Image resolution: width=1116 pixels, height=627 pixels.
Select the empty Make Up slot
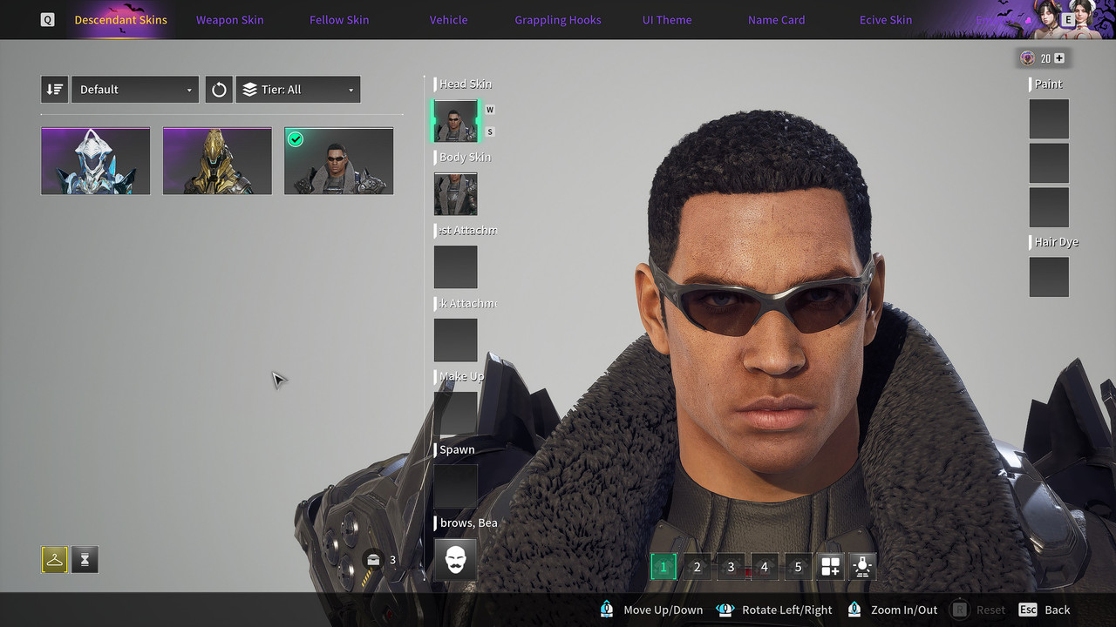coord(456,414)
